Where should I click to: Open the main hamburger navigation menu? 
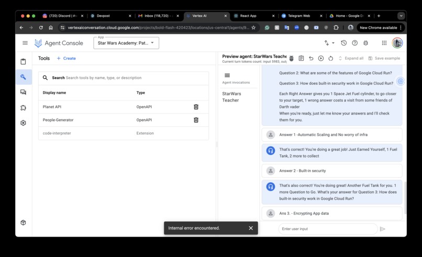(25, 43)
